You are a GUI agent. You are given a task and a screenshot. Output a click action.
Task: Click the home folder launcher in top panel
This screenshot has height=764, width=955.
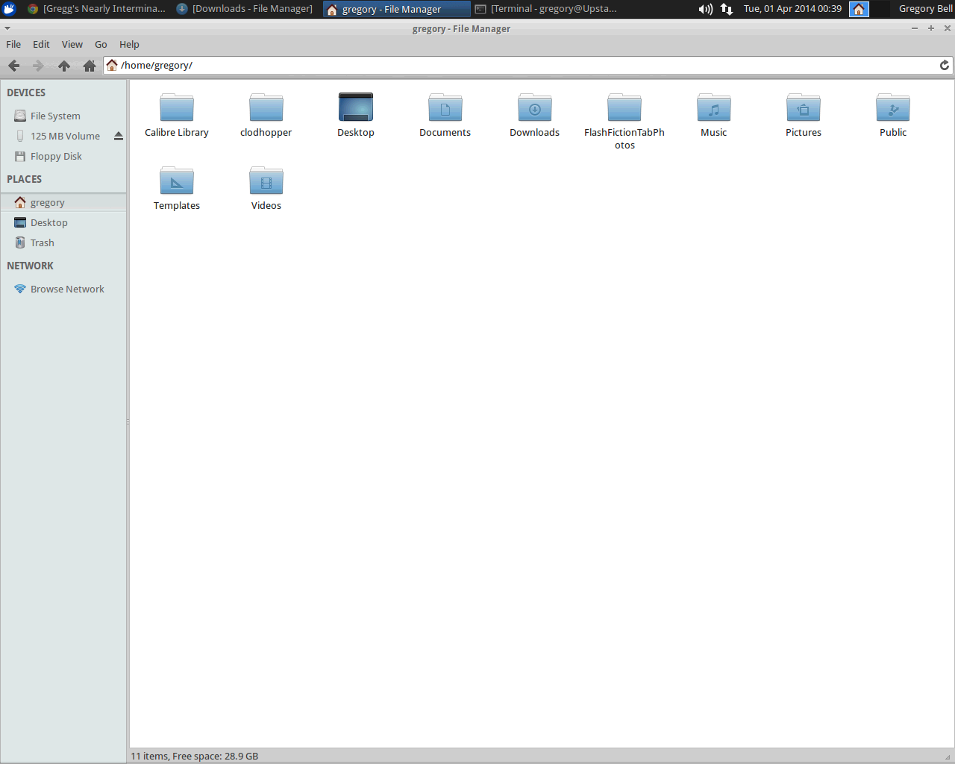859,9
